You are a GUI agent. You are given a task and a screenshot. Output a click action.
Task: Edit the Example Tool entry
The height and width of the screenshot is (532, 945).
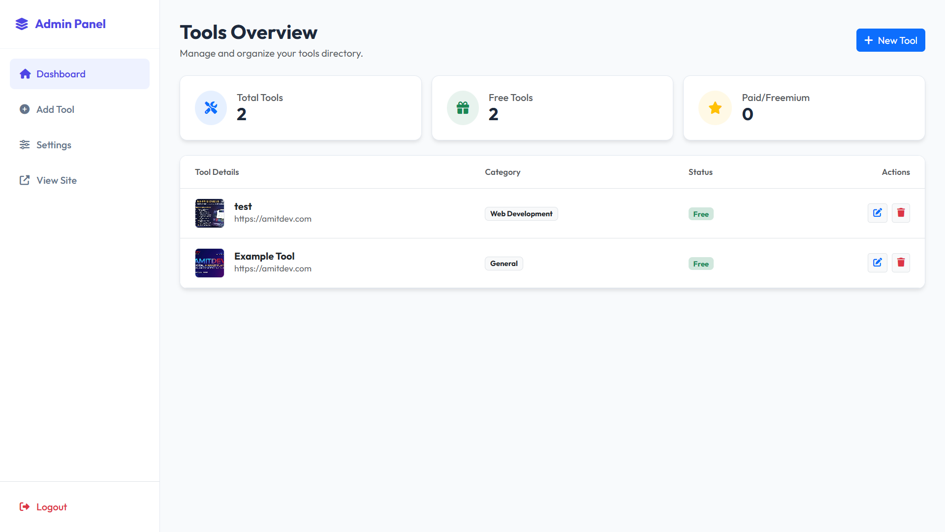[877, 263]
